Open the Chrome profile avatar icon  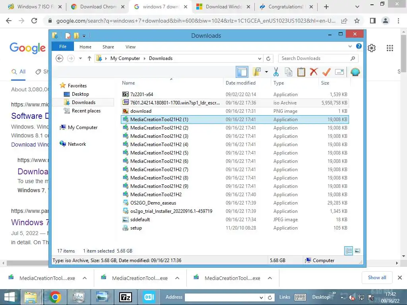386,21
